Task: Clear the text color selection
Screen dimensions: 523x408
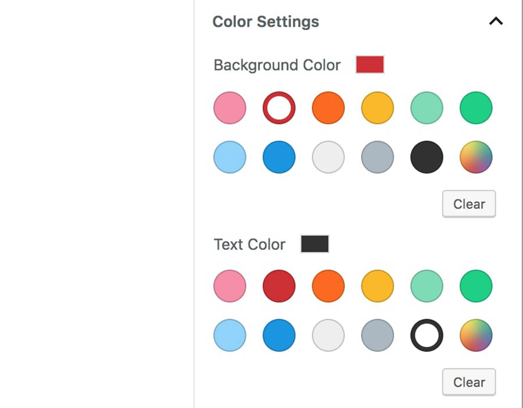Action: pyautogui.click(x=468, y=382)
